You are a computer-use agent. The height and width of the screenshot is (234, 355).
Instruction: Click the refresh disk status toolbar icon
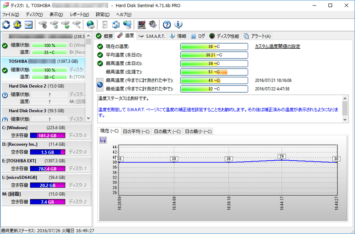coord(6,24)
